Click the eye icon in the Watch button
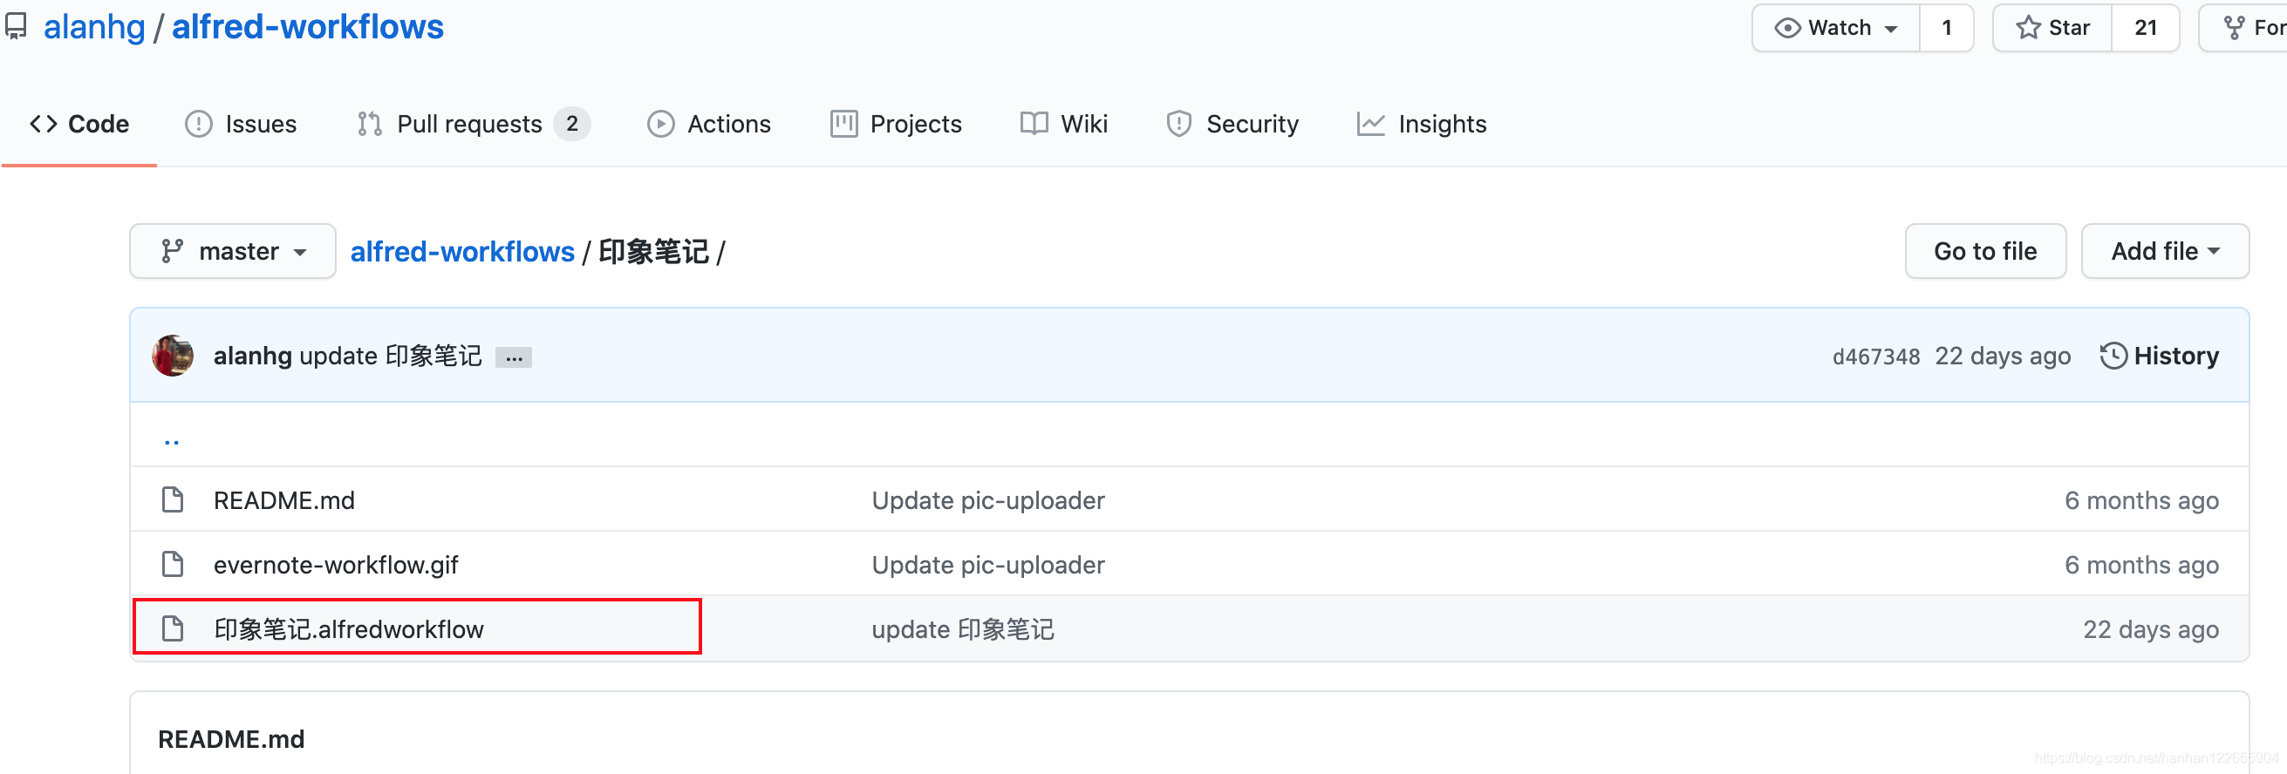This screenshot has height=774, width=2287. [x=1787, y=29]
